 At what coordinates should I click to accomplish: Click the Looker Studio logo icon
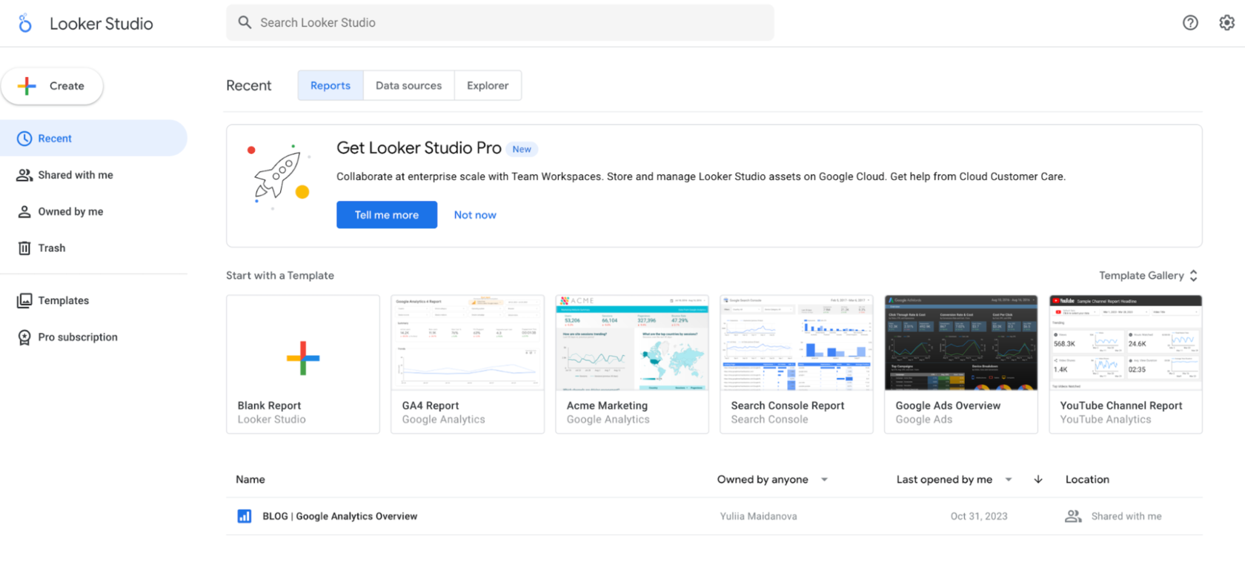tap(25, 24)
